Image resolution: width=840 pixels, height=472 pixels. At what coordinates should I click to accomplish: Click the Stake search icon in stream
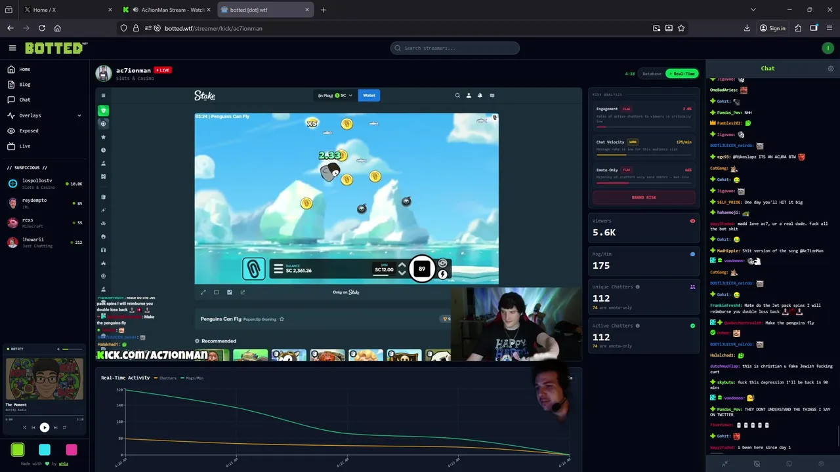pos(457,96)
